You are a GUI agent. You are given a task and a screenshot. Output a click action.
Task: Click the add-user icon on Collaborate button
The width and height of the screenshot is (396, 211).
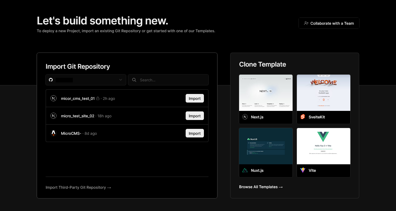[306, 23]
